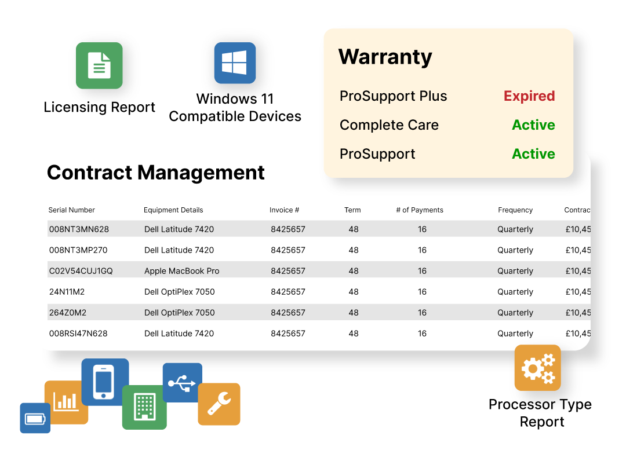This screenshot has height=454, width=626.
Task: Click term 48 in the 264Z0M2 row
Action: [x=354, y=312]
